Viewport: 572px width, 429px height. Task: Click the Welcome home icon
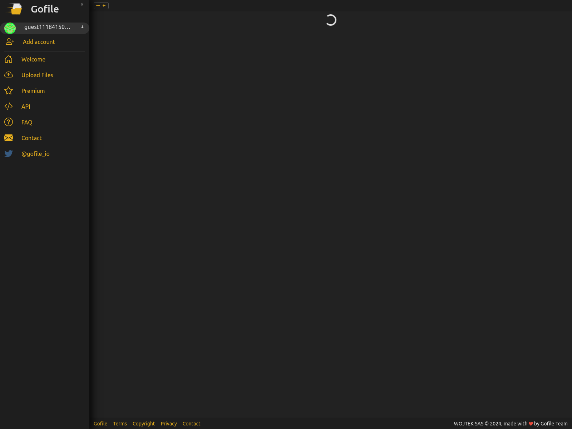tap(9, 59)
